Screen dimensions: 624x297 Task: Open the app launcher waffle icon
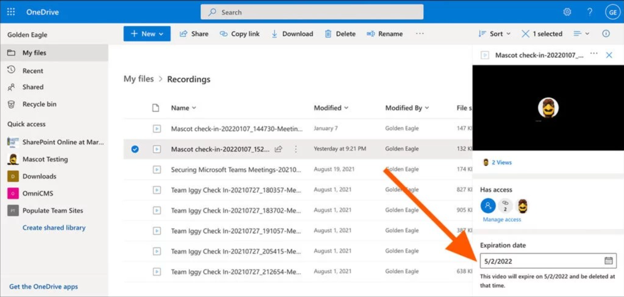(x=11, y=12)
